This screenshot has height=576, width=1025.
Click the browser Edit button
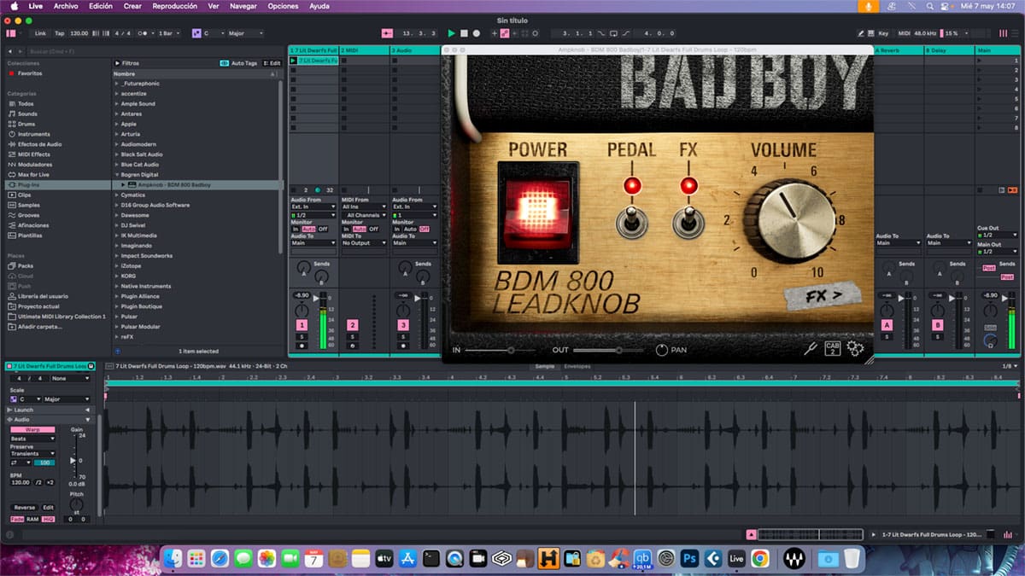(272, 63)
